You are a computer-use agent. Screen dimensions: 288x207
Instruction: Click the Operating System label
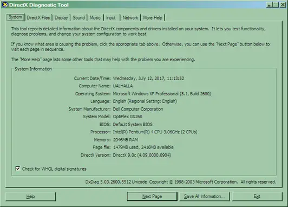[x=93, y=94]
